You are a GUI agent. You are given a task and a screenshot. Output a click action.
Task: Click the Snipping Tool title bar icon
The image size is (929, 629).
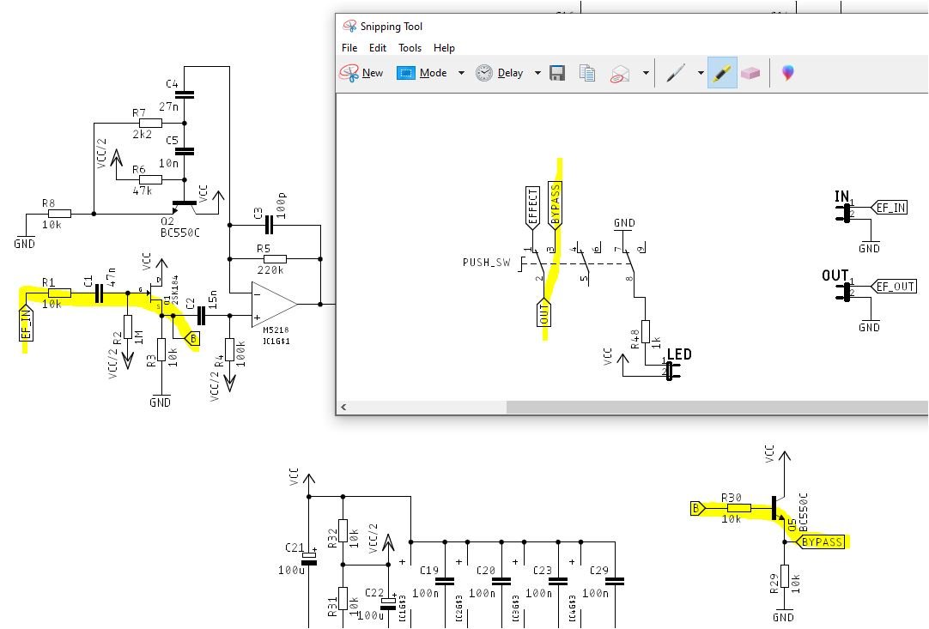tap(349, 26)
